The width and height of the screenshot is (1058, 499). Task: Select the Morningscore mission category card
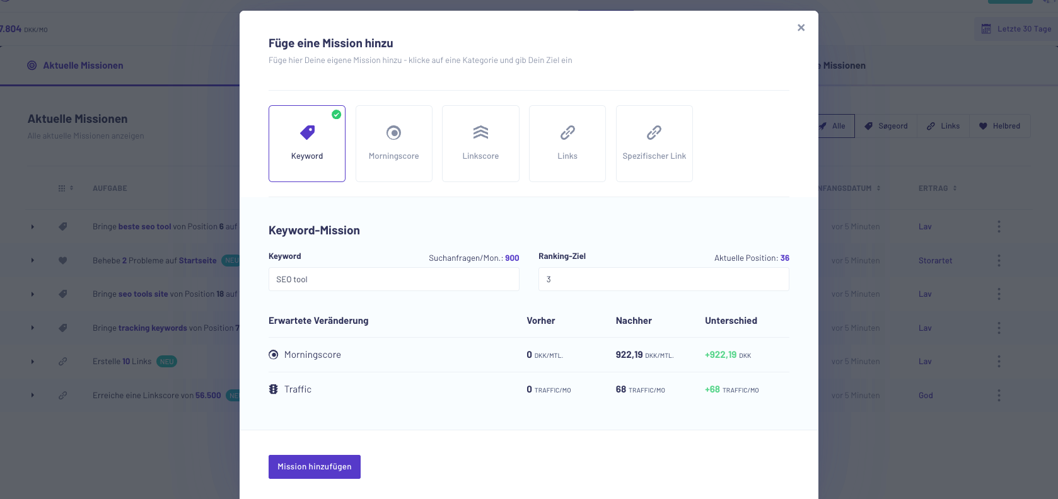pos(394,144)
